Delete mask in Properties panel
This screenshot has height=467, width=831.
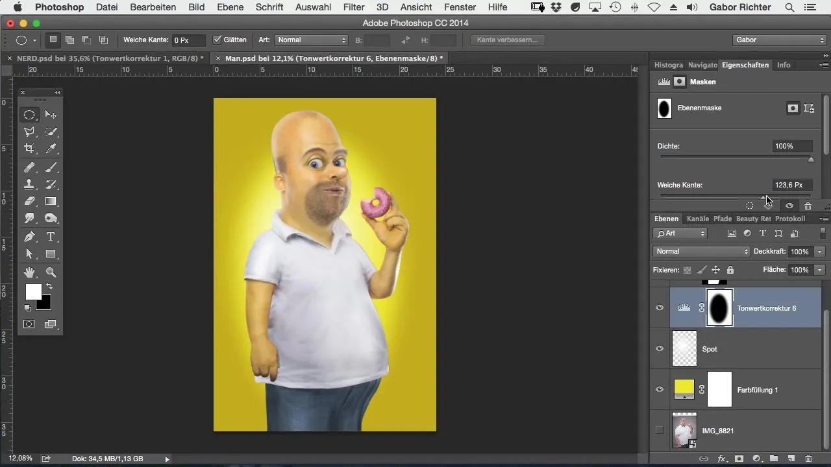808,206
